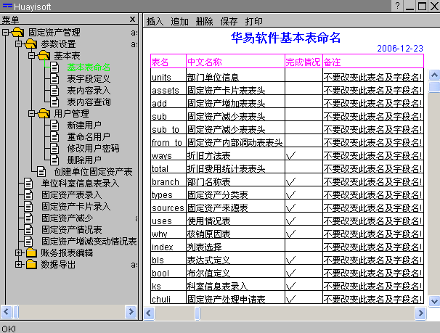Click the 保存 menu item
440x333 pixels.
229,21
